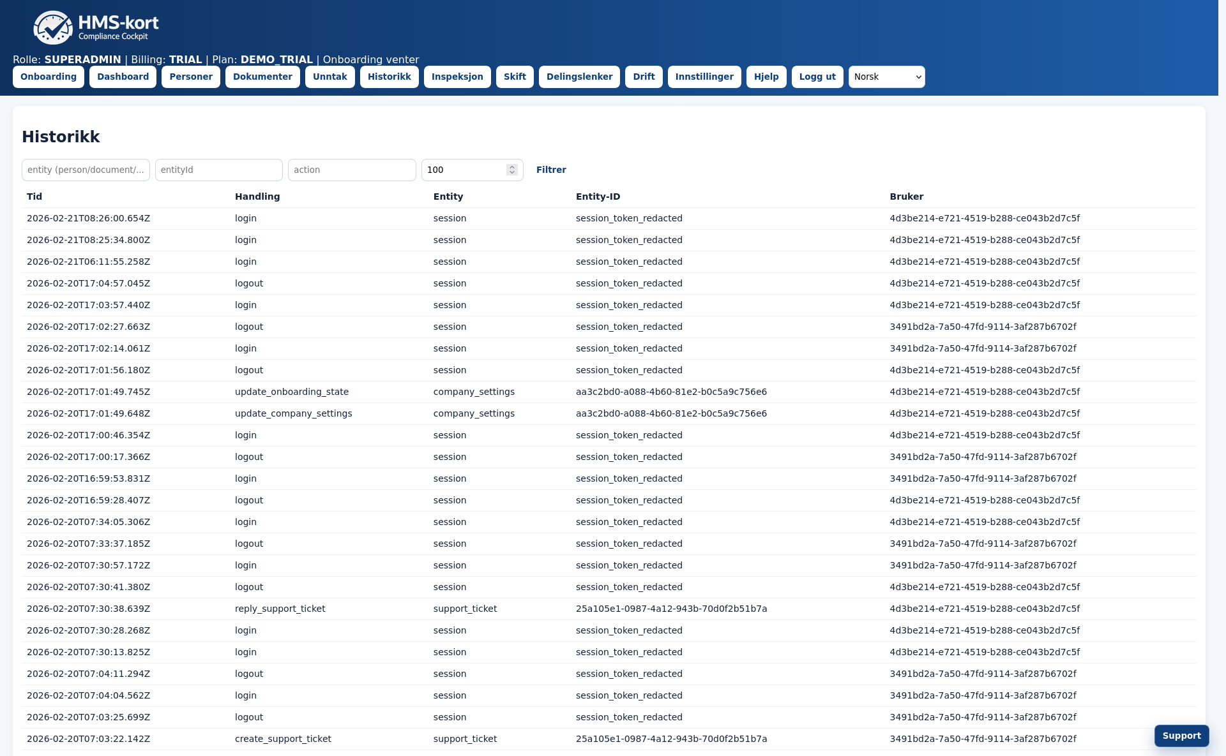Image resolution: width=1226 pixels, height=756 pixels.
Task: Click the HMS-kort checkmark logo icon
Action: [x=53, y=27]
